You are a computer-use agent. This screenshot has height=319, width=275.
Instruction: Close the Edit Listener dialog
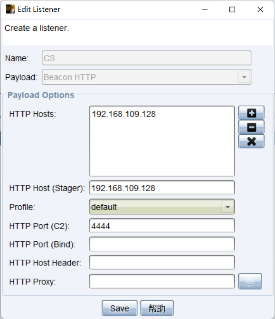260,9
